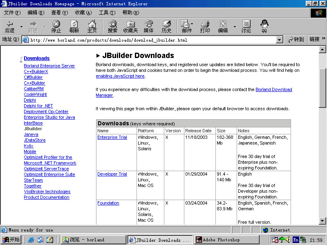Open the 工具 menu

(108, 12)
